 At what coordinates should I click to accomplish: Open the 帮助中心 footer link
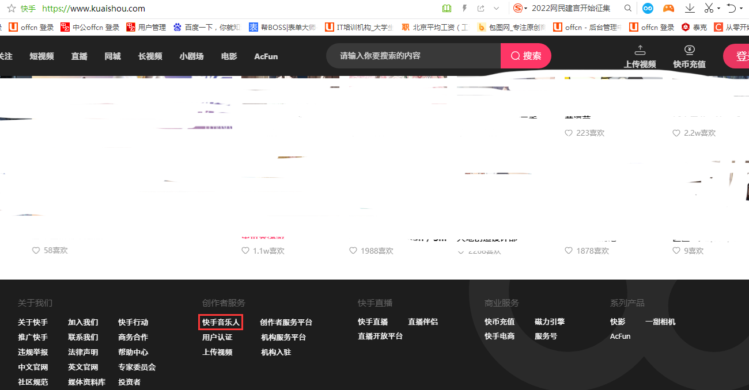(133, 352)
